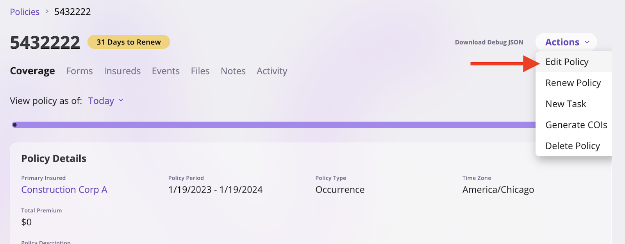Click the breadcrumb separator chevron after Policies
This screenshot has height=244, width=625.
pos(47,11)
